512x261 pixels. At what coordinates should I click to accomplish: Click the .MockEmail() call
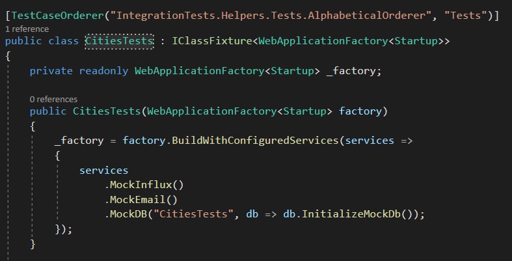[x=141, y=200]
